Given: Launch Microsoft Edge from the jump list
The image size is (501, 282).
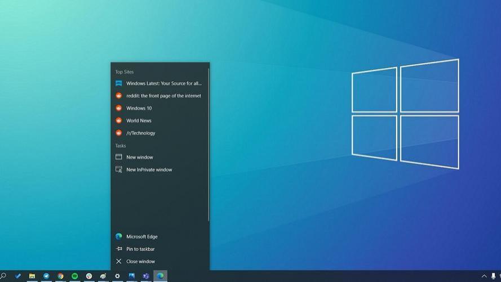Looking at the screenshot, I should [x=159, y=236].
